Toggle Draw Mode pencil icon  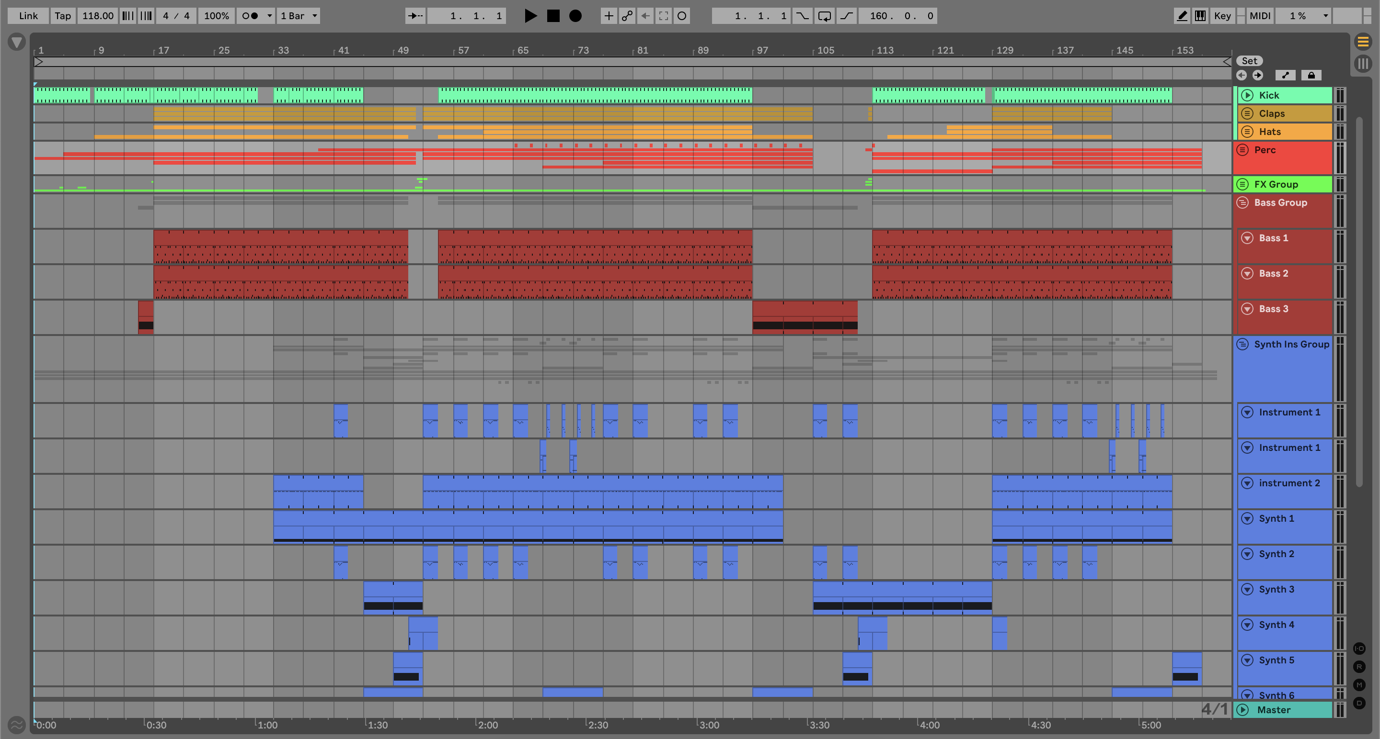1182,15
